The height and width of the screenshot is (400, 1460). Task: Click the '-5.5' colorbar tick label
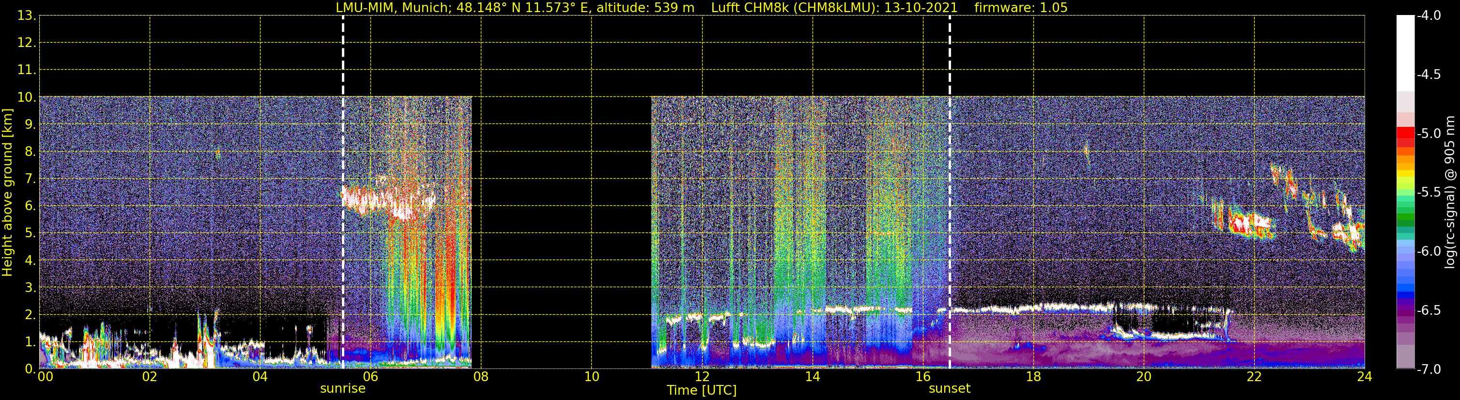(x=1428, y=192)
